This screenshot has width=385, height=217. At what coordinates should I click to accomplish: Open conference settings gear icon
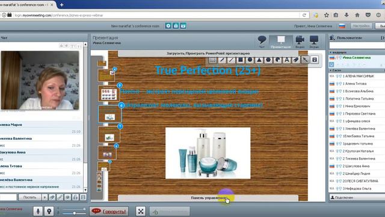point(168,26)
